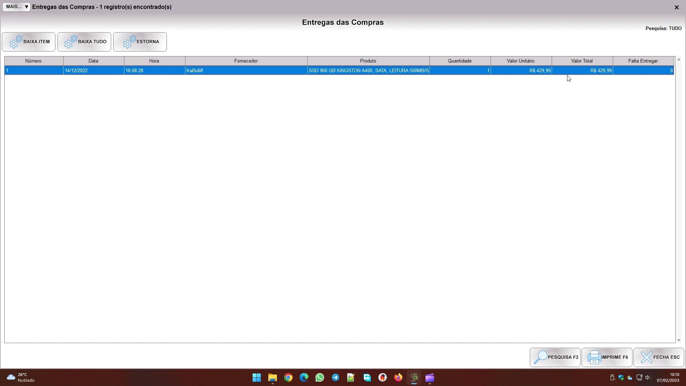Select the 14/12/2022 date cell

point(94,70)
